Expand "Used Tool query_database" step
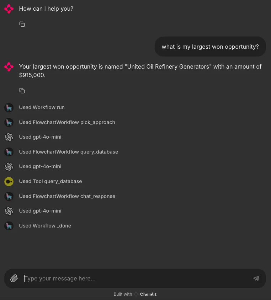 click(51, 181)
